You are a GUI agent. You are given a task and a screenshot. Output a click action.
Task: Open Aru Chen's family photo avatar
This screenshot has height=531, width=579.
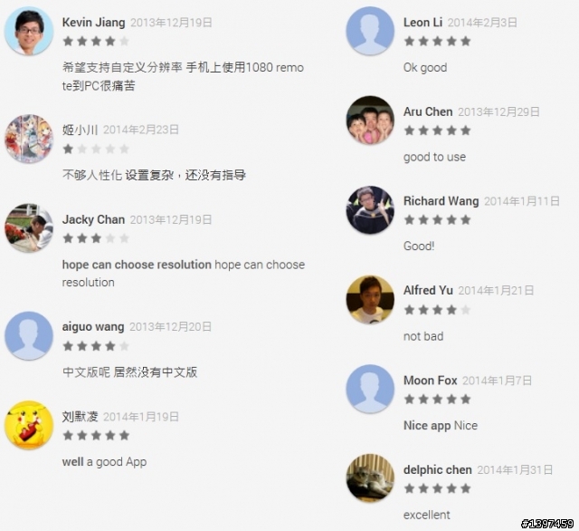pos(370,121)
